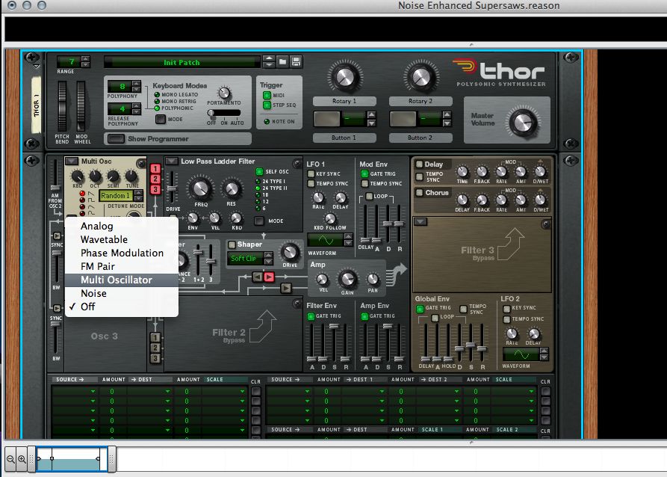Select Multi Oscillator menu entry
This screenshot has height=477, width=667.
[x=121, y=280]
